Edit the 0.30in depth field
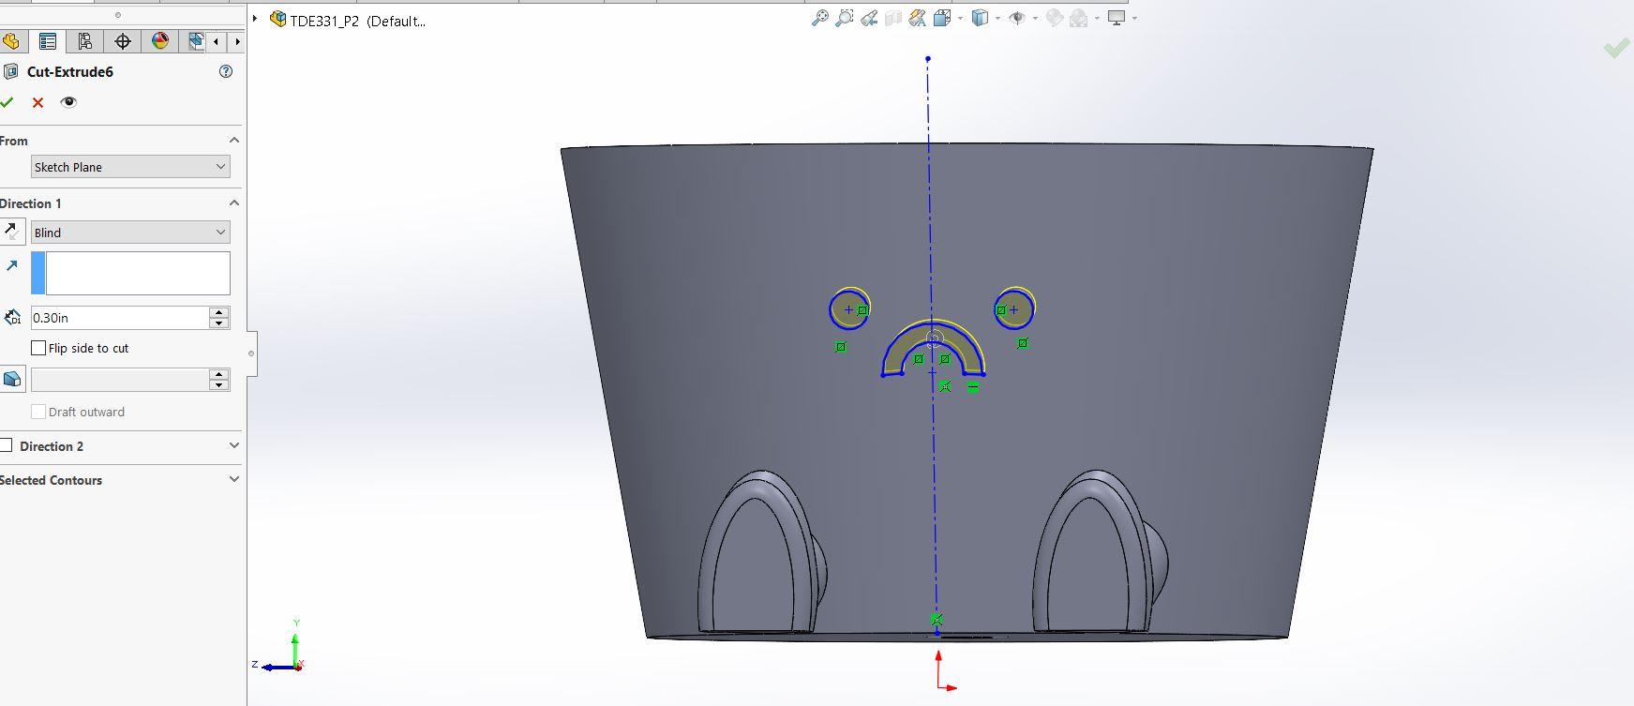1634x706 pixels. [119, 318]
